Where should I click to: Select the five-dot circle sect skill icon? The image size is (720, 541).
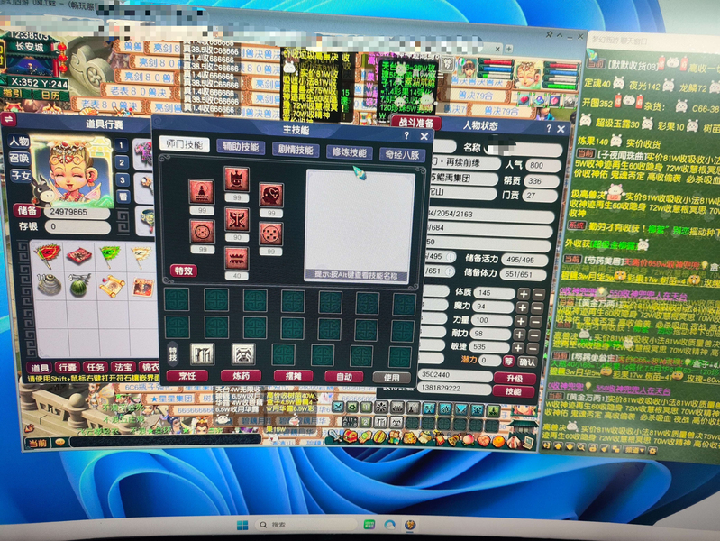(x=271, y=234)
